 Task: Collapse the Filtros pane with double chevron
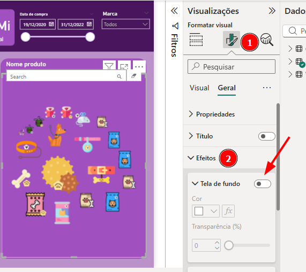pyautogui.click(x=174, y=11)
